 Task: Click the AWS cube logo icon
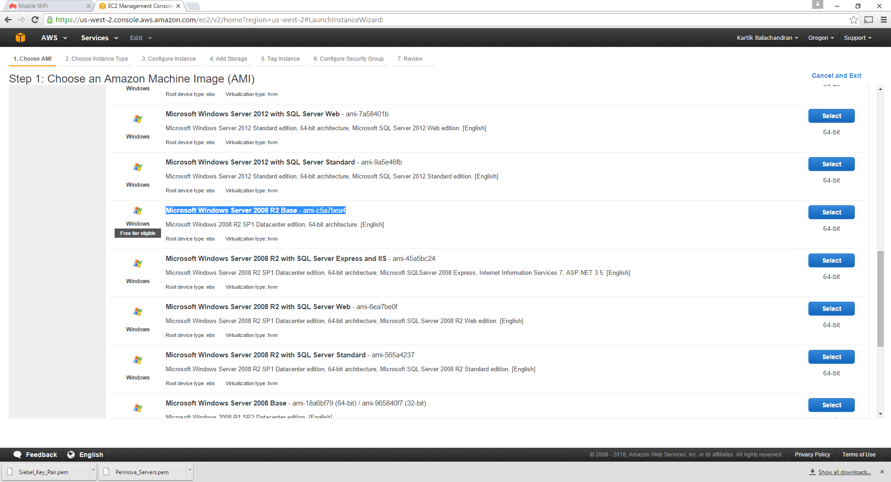[x=20, y=38]
